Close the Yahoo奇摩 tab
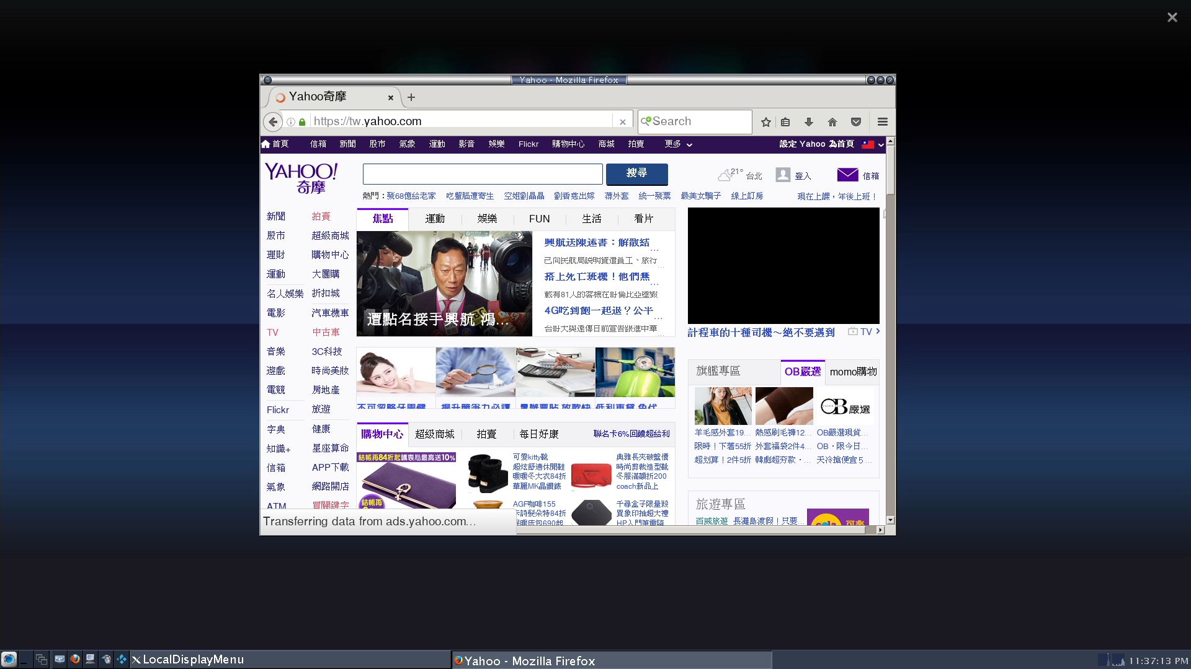Image resolution: width=1191 pixels, height=669 pixels. 391,98
